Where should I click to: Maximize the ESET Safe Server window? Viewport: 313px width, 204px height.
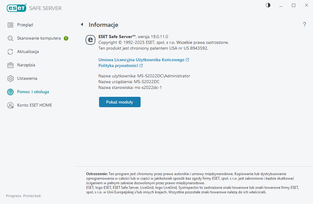293,5
